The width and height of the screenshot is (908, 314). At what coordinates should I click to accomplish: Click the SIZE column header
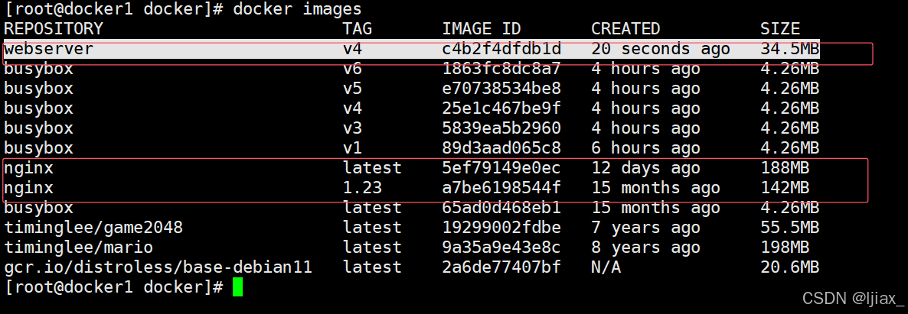point(780,29)
